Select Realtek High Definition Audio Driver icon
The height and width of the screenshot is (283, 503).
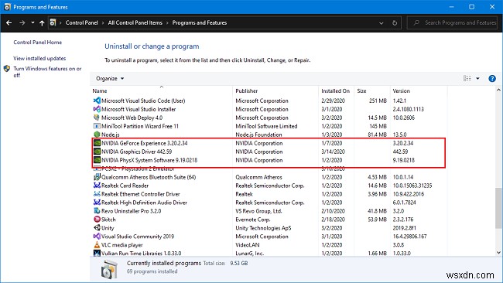coord(97,203)
